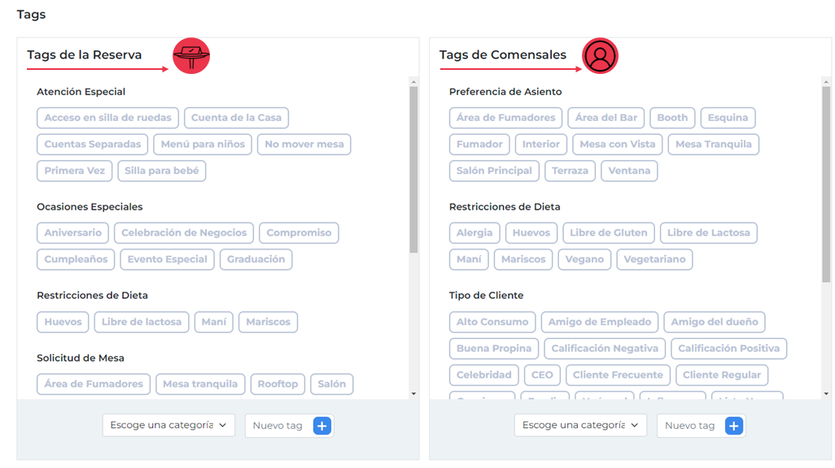Screen dimensions: 835x468
Task: Choose the Vegetariano diet tag
Action: pyautogui.click(x=655, y=260)
